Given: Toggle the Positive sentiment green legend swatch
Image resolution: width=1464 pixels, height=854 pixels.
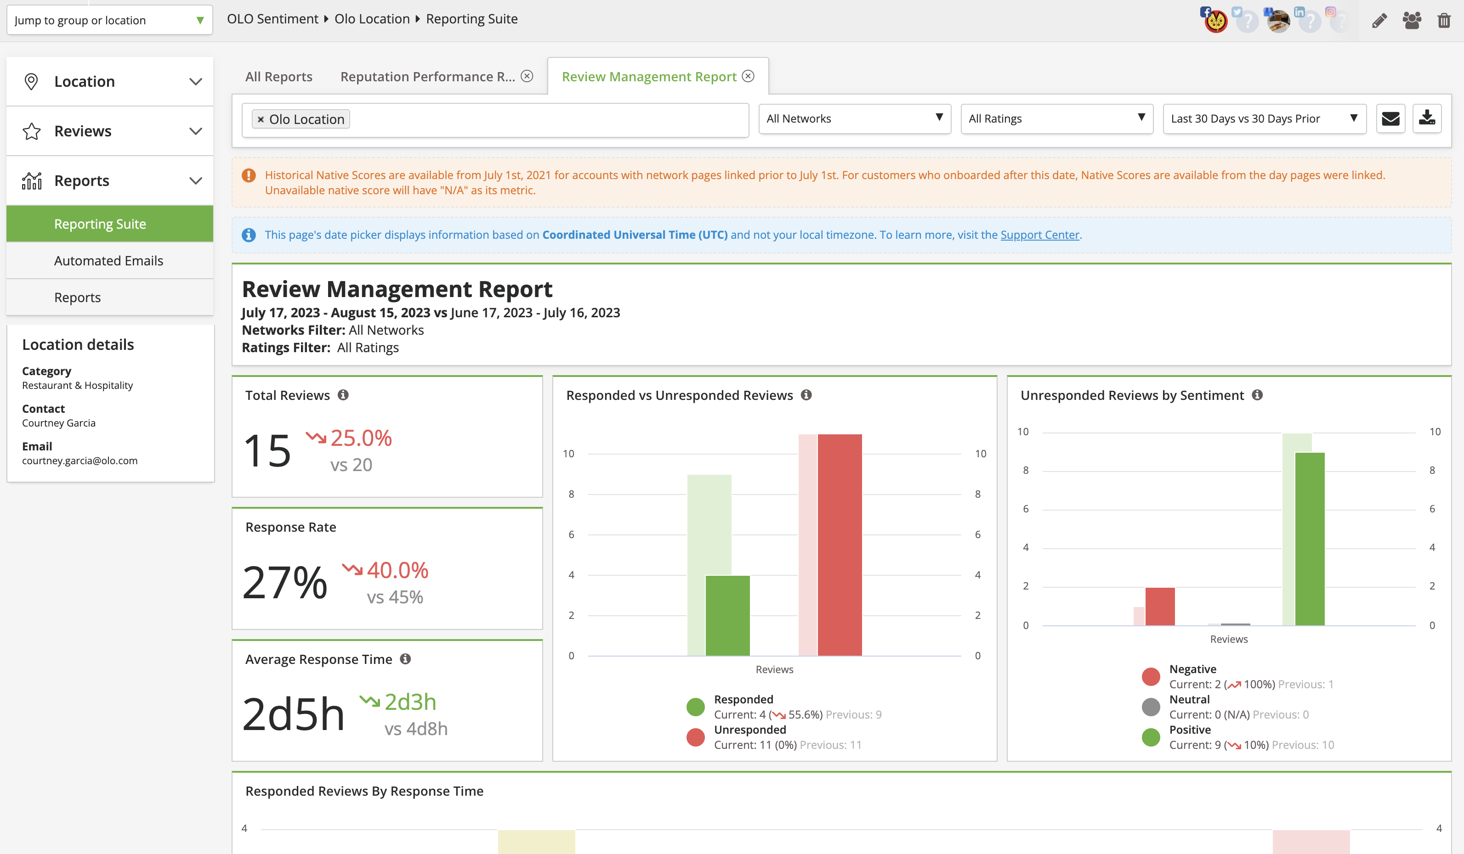Looking at the screenshot, I should coord(1150,737).
